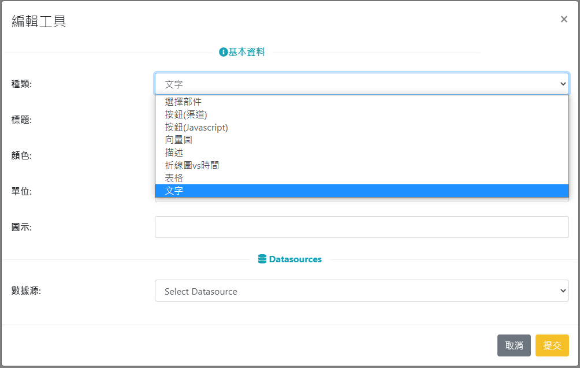Pick the 表格 option
The image size is (580, 368).
tap(174, 178)
